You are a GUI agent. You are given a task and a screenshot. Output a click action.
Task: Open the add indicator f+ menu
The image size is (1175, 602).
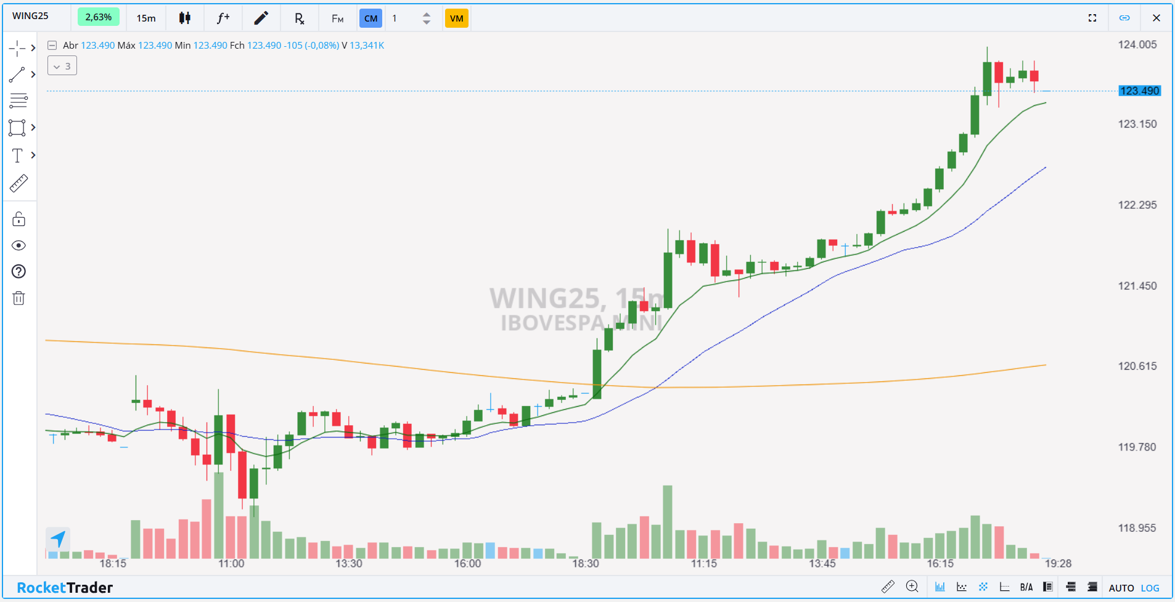[x=223, y=18]
